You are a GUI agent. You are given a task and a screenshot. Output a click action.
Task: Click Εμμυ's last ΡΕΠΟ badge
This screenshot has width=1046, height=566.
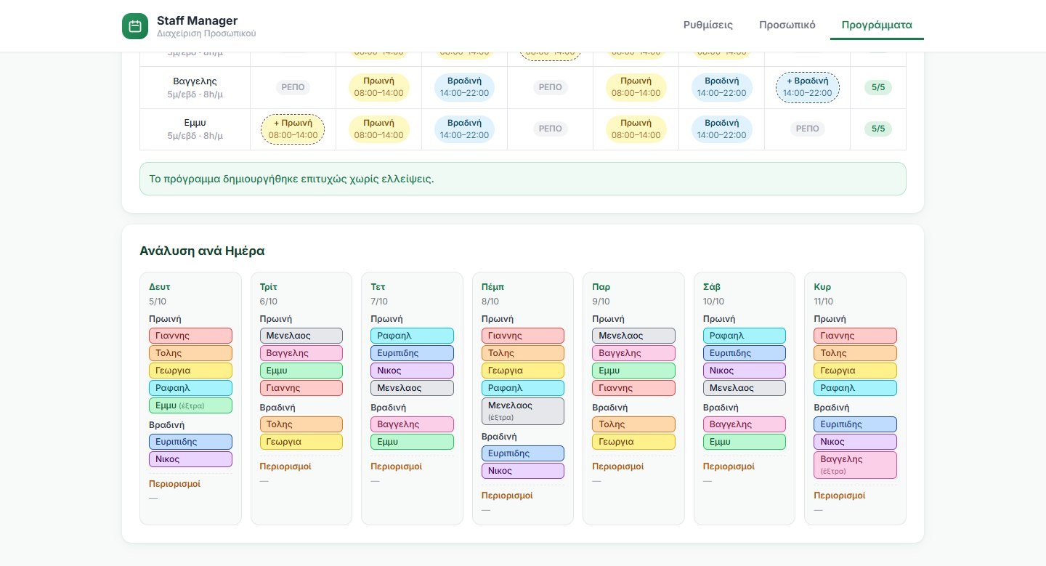808,129
